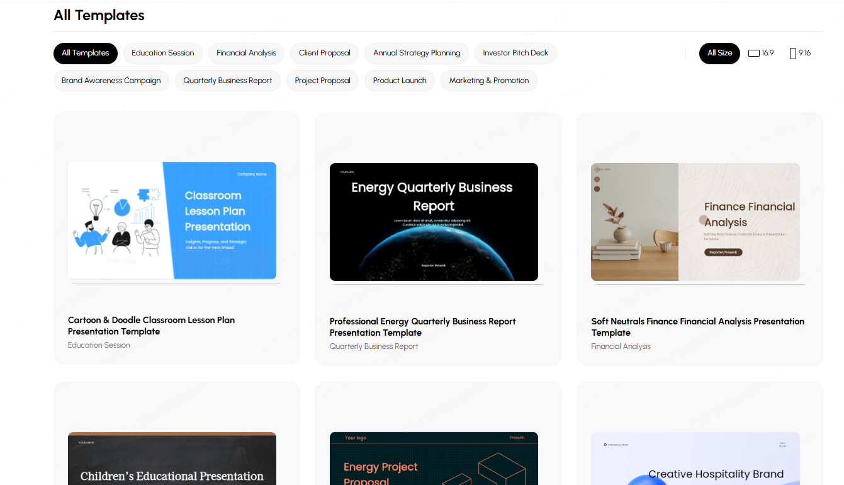Image resolution: width=844 pixels, height=485 pixels.
Task: Filter templates by Client Proposal
Action: click(x=324, y=54)
